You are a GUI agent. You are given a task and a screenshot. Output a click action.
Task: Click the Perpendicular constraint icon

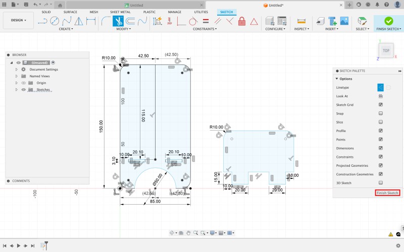229,21
